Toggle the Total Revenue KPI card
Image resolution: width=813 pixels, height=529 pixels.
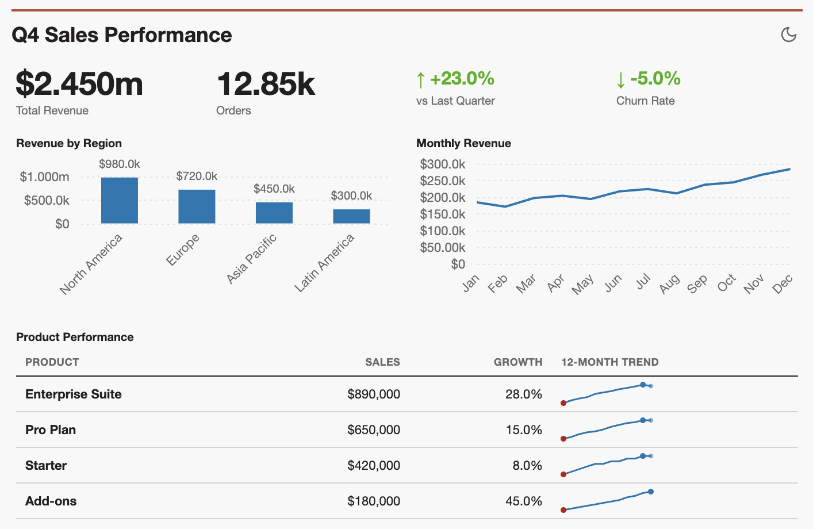click(x=79, y=89)
